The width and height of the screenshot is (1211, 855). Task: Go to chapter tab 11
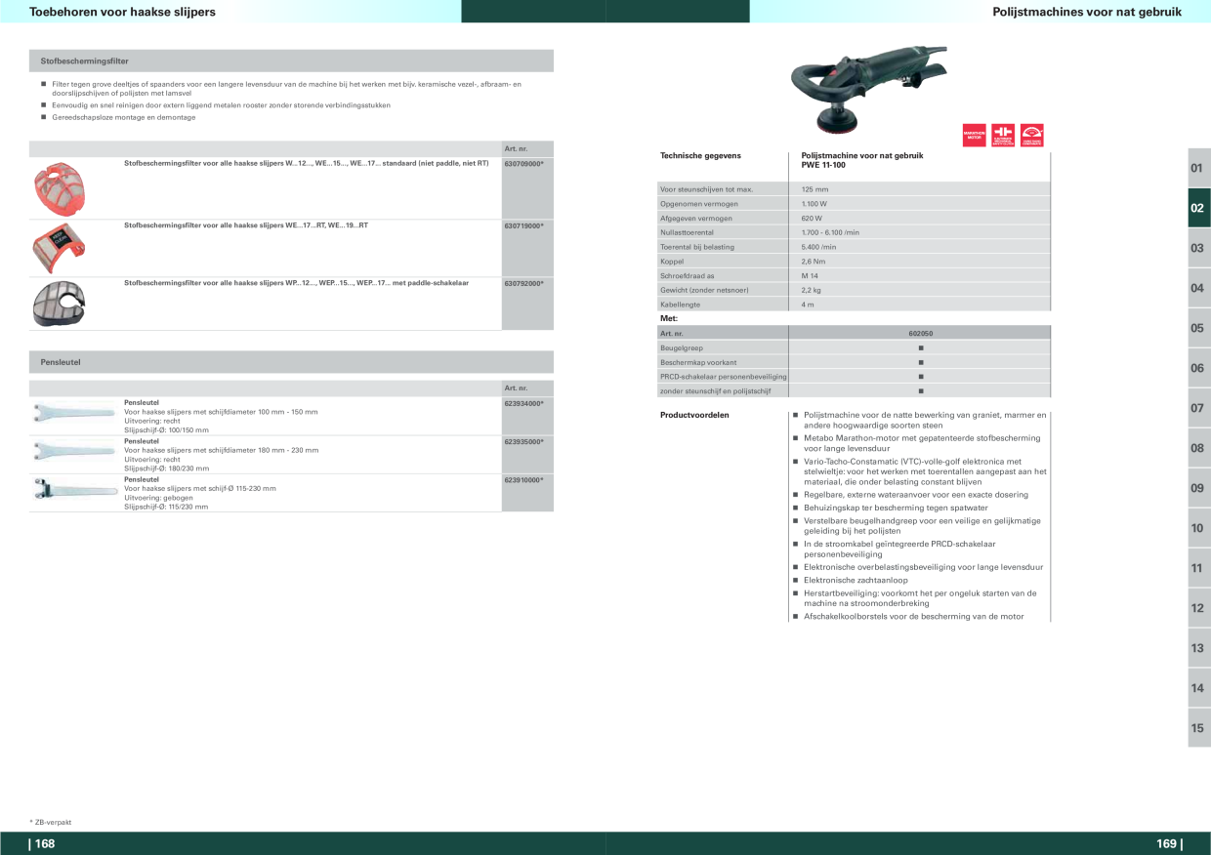click(1198, 568)
